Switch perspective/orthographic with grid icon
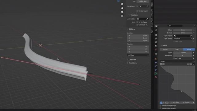This screenshot has width=197, height=111. (122, 16)
